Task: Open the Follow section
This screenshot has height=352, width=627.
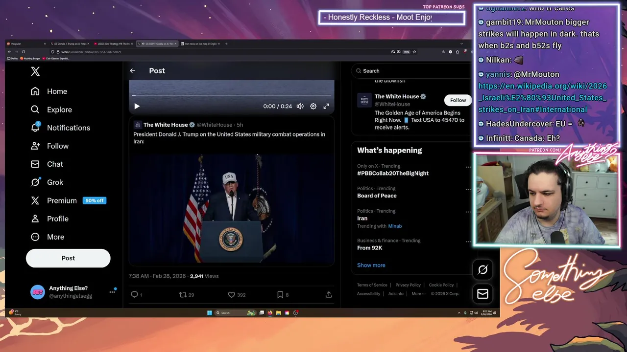Action: click(x=49, y=146)
